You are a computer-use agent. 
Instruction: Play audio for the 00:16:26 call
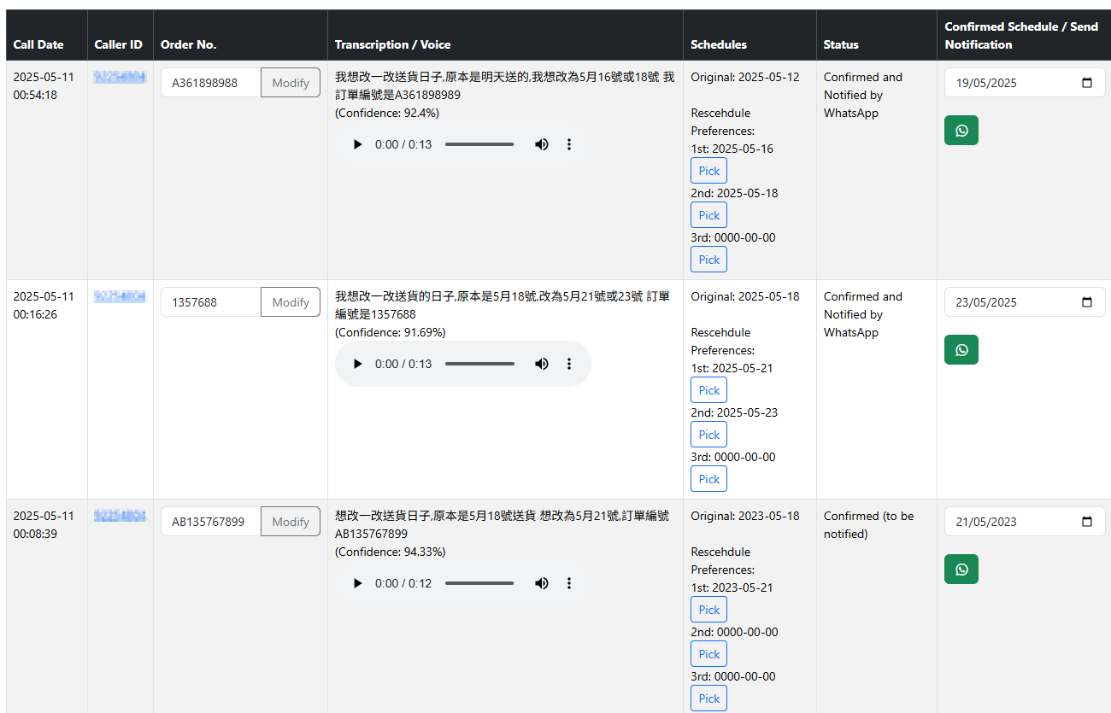pyautogui.click(x=357, y=364)
